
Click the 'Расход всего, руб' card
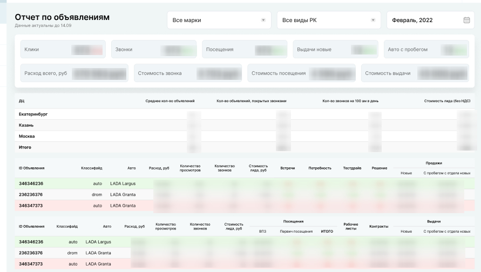tap(74, 73)
